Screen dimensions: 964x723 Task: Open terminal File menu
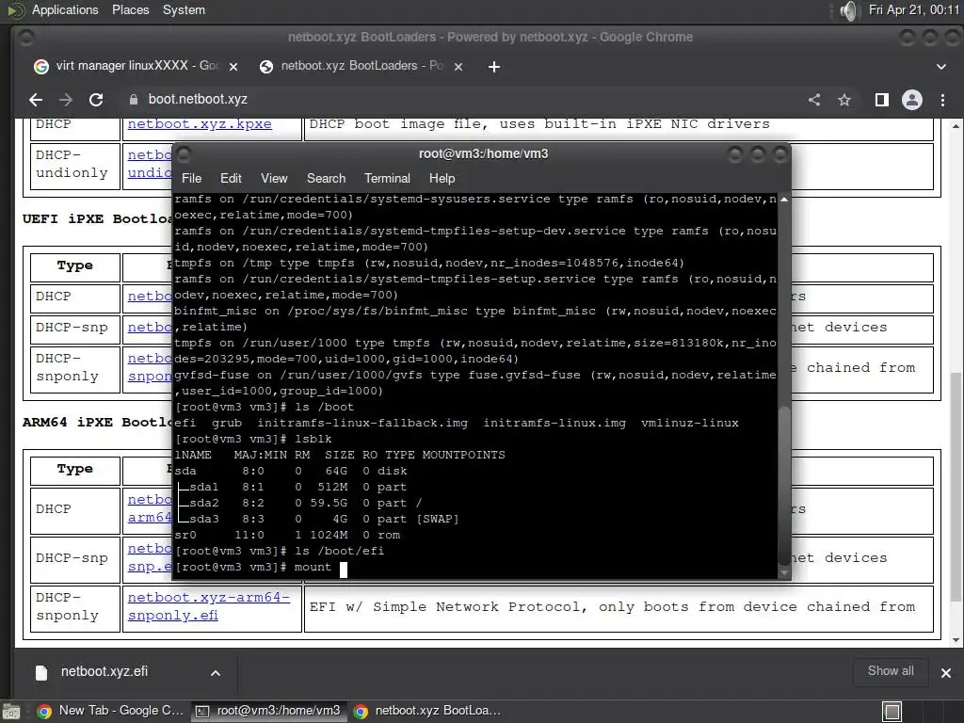click(191, 178)
